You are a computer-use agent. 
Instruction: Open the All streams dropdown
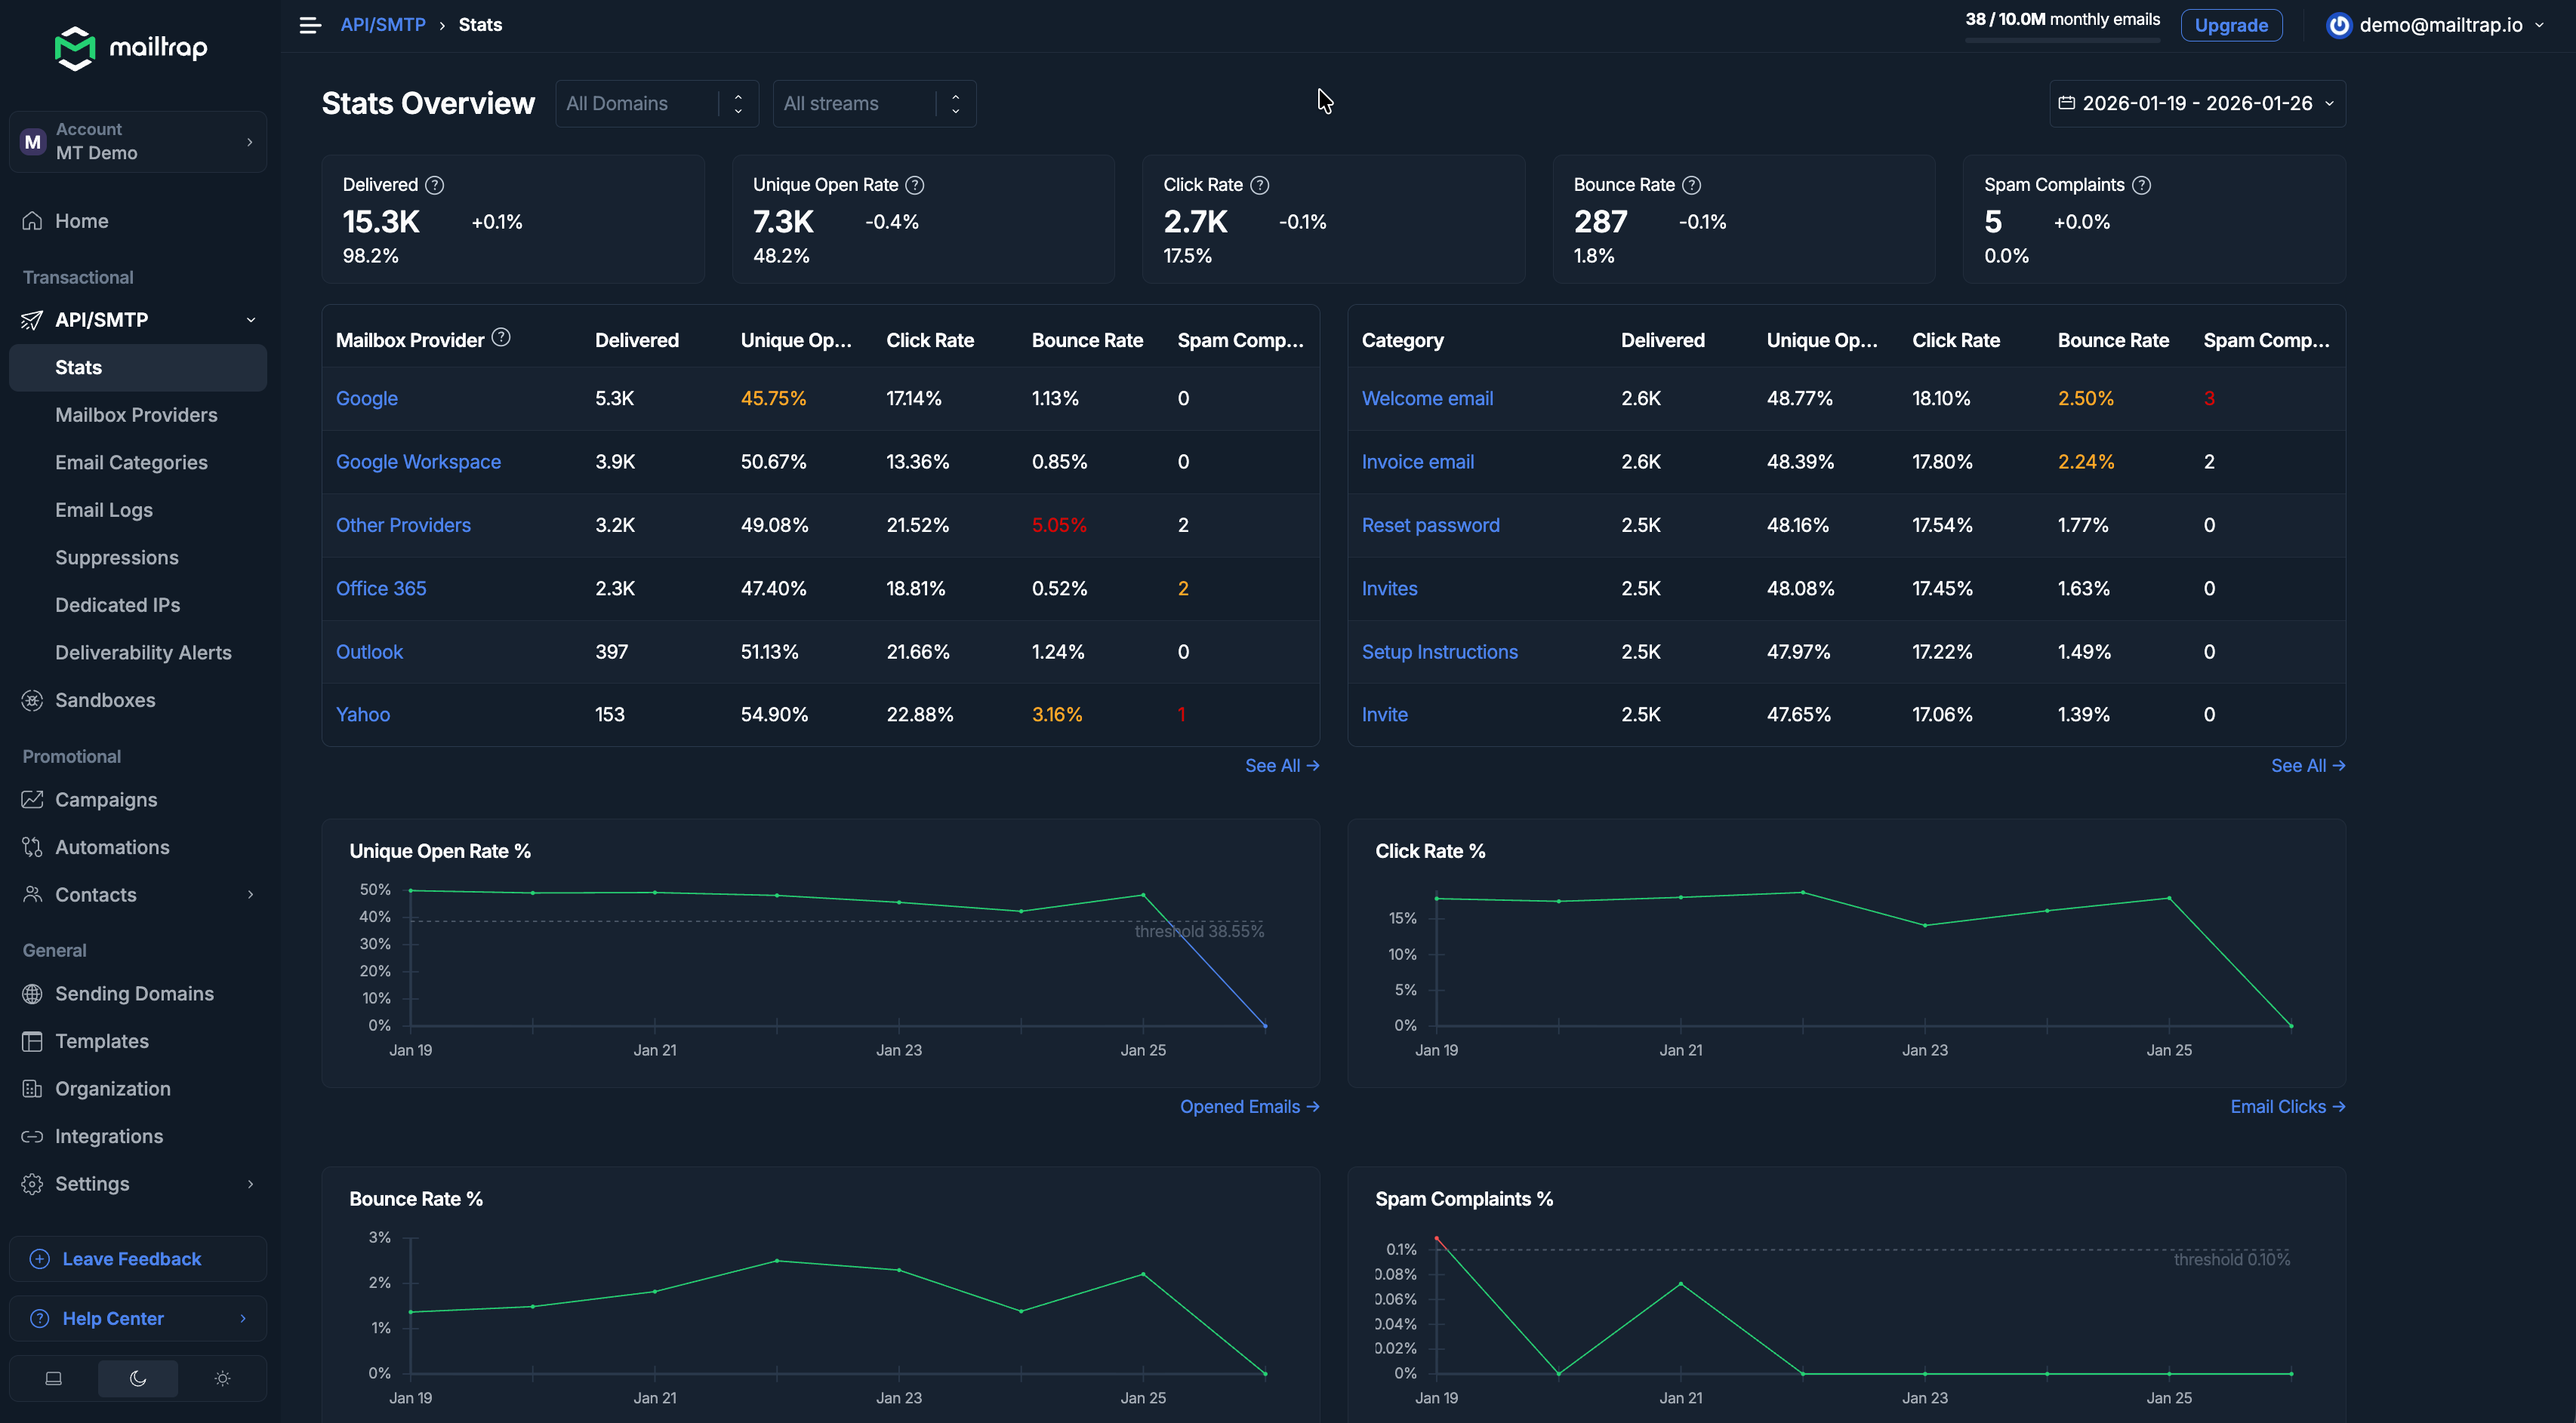pos(873,103)
